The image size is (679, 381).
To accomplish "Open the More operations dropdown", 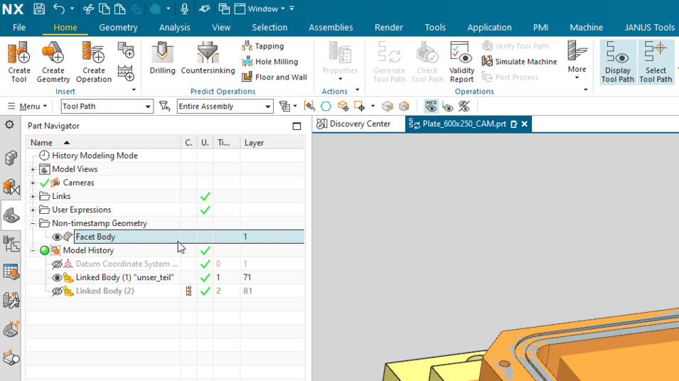I will 577,60.
